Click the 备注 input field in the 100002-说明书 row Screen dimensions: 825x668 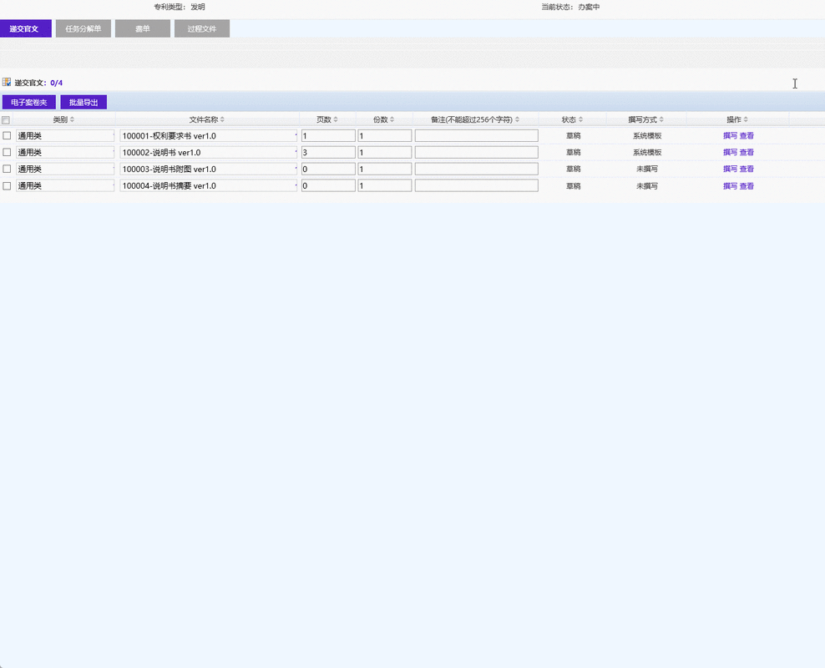pyautogui.click(x=476, y=152)
